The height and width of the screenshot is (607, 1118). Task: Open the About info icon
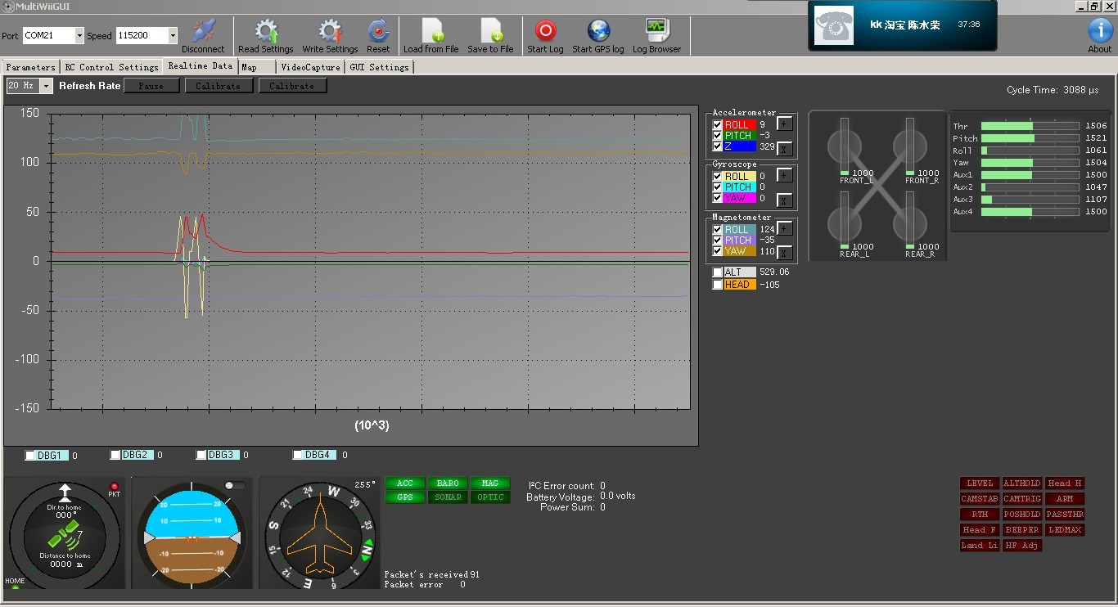pyautogui.click(x=1099, y=30)
